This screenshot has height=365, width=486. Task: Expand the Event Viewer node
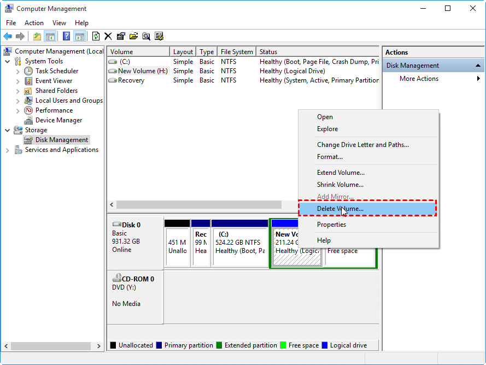click(x=17, y=81)
